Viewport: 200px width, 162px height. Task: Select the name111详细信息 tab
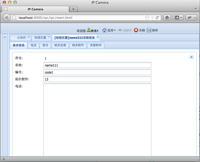74,38
